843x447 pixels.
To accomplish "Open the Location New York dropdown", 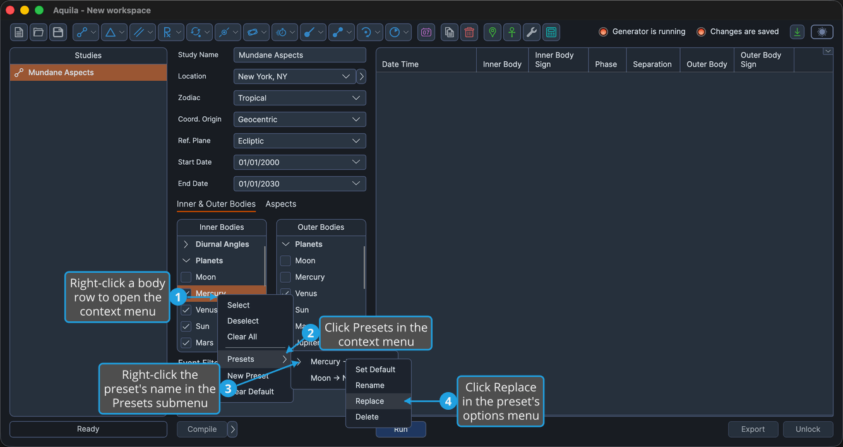I will click(294, 76).
